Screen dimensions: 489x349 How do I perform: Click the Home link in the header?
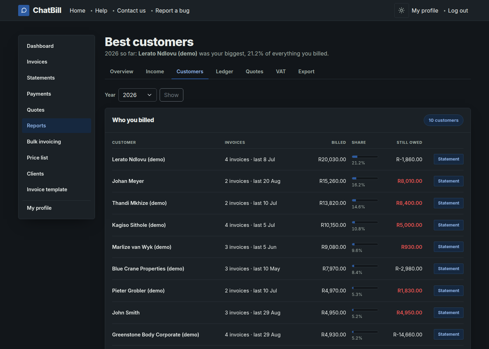click(x=78, y=10)
